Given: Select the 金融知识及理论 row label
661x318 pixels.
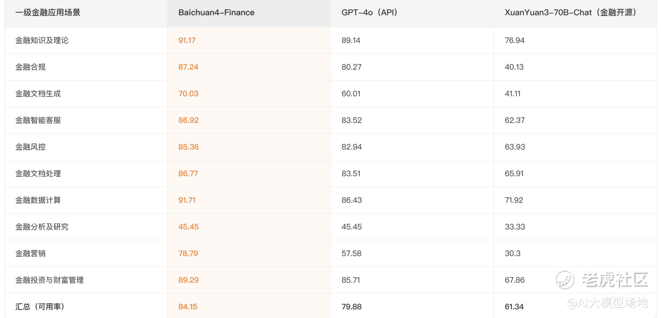Looking at the screenshot, I should pos(42,40).
